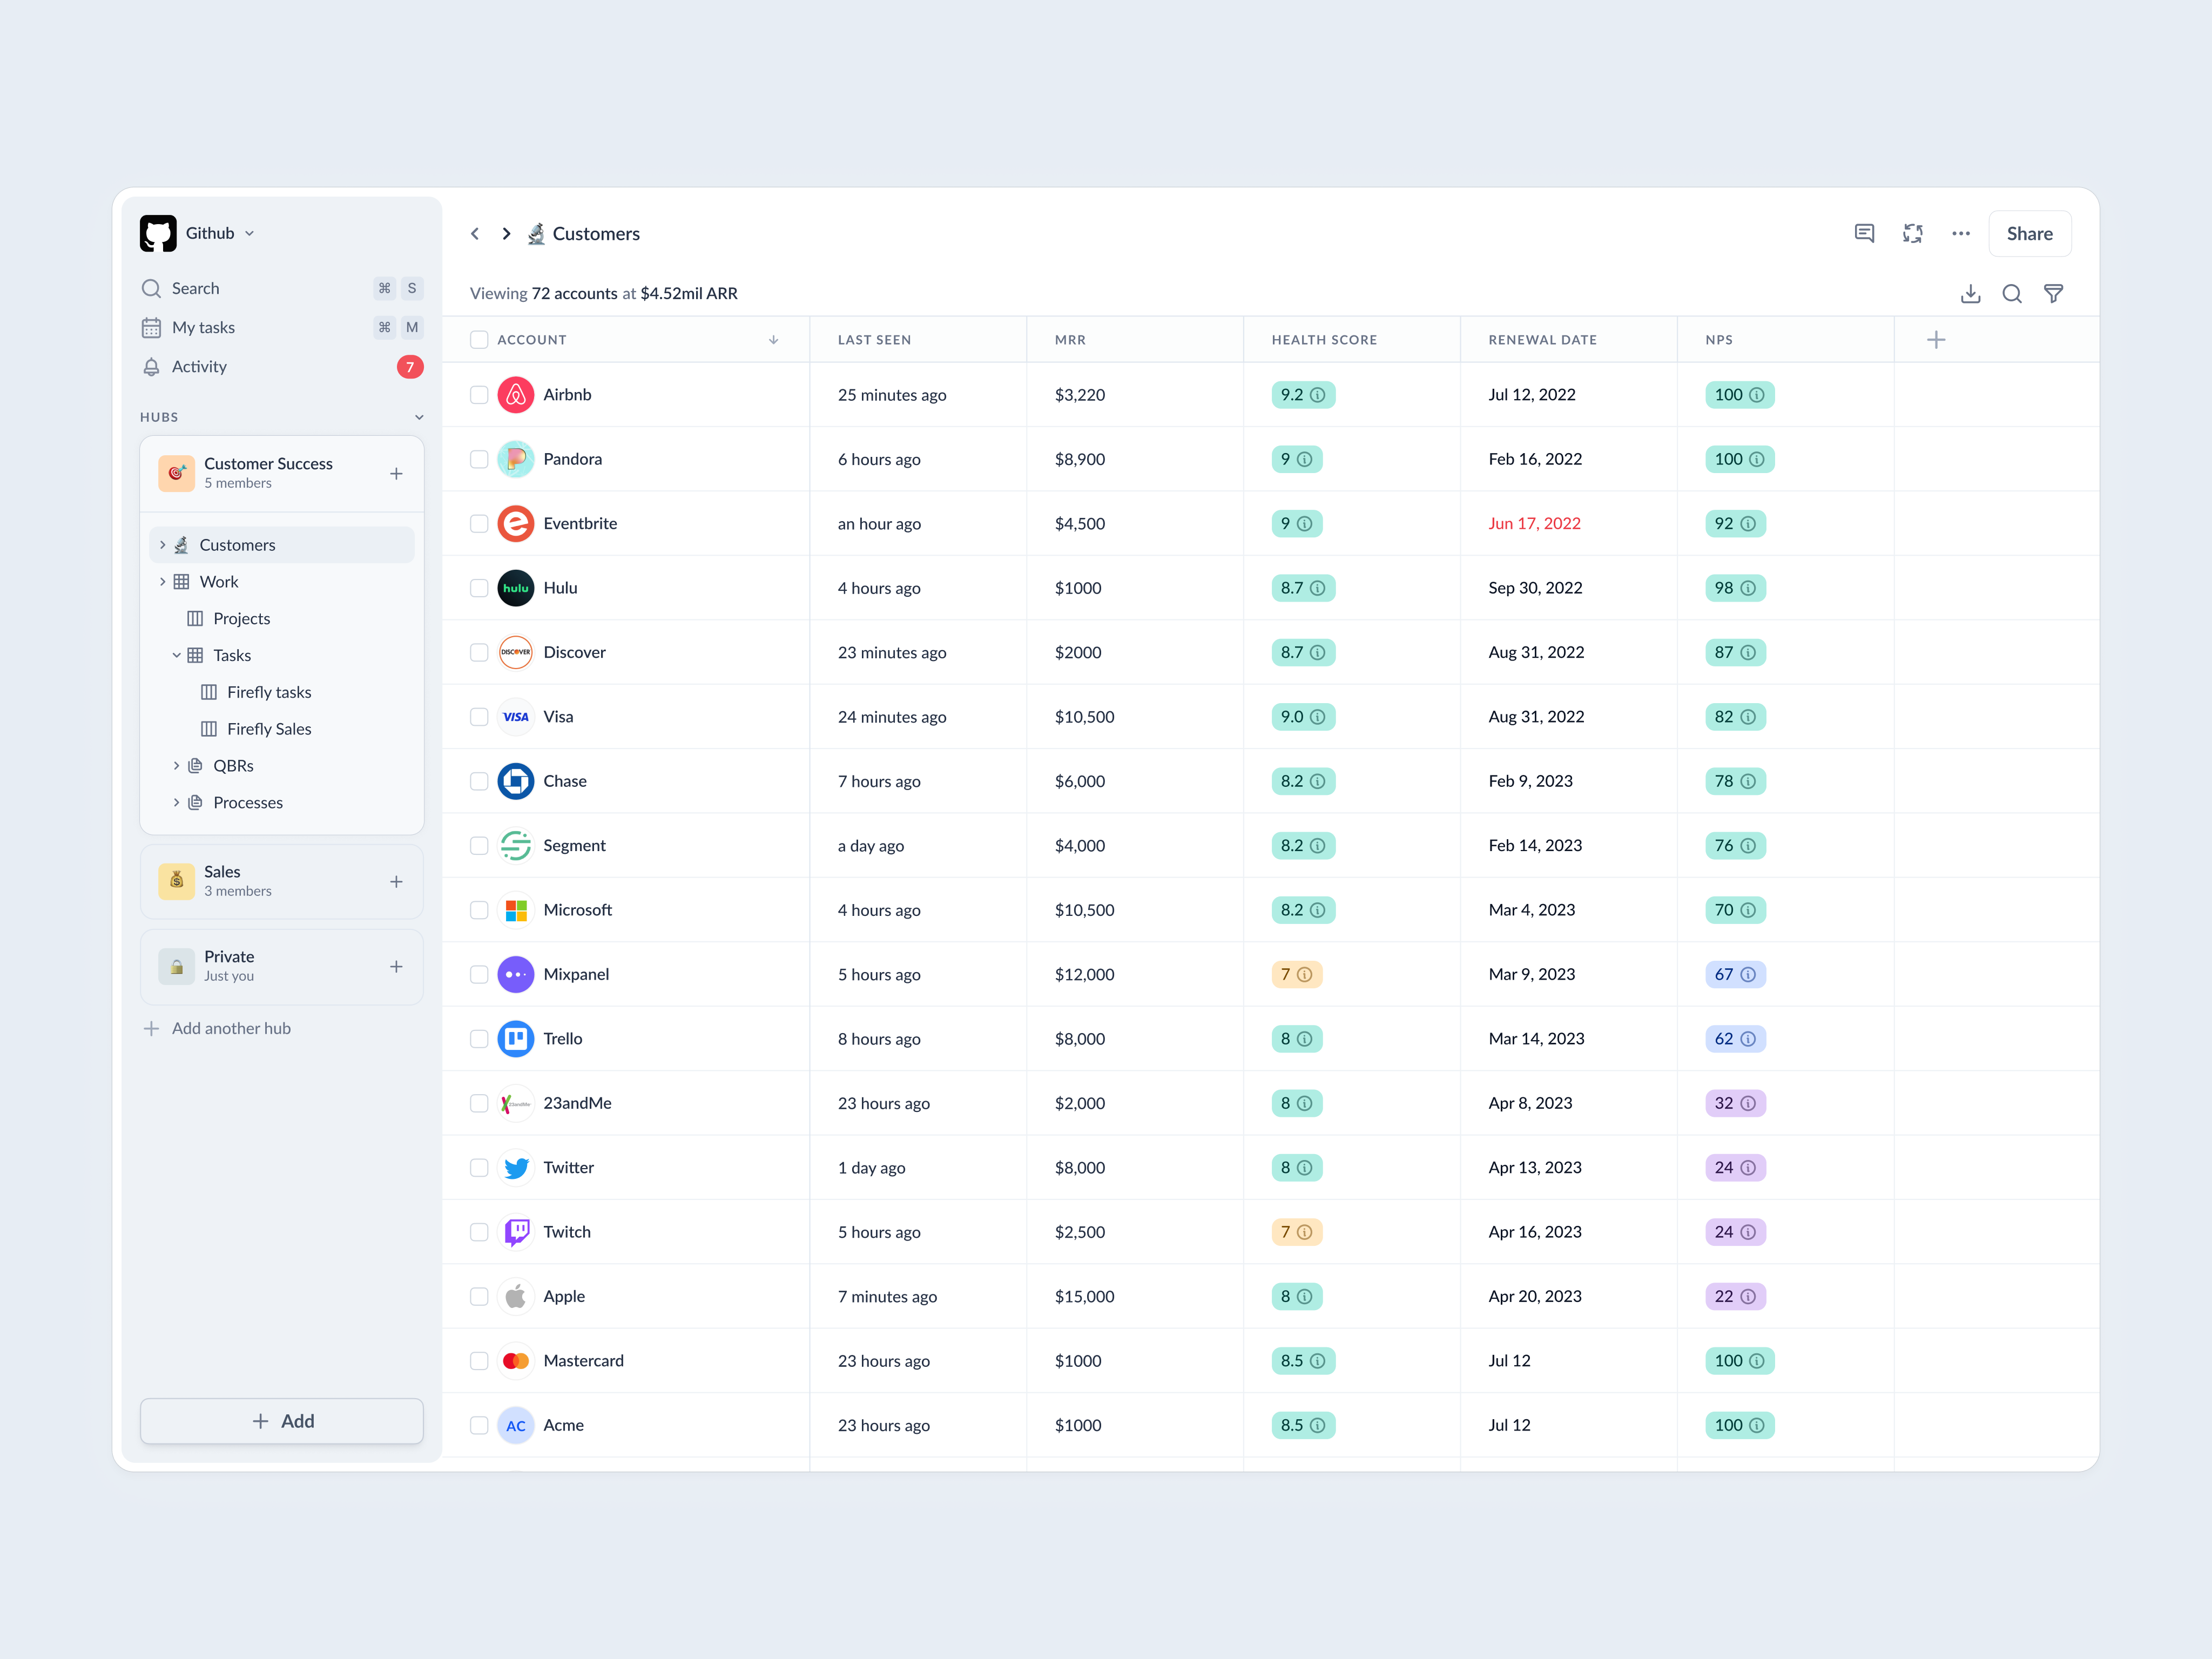Check the Visa row checkbox
Image resolution: width=2212 pixels, height=1659 pixels.
[479, 717]
